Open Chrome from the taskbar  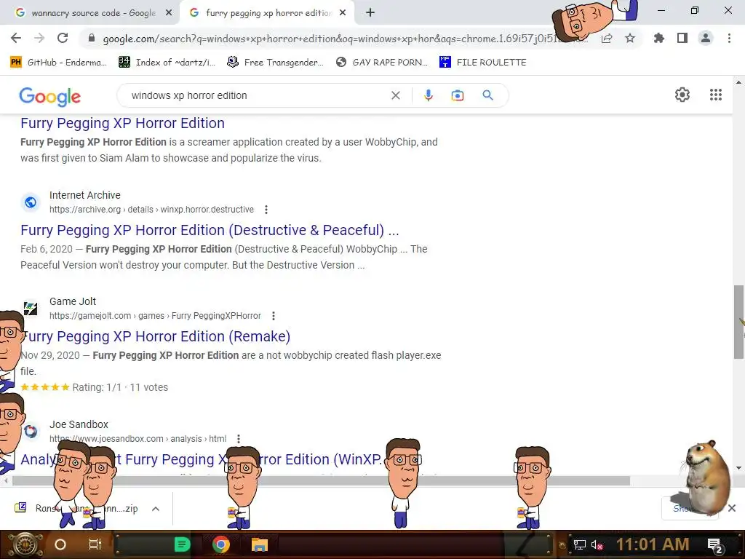click(221, 544)
